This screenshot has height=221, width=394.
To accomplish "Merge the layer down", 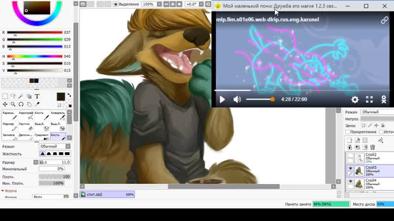I will pos(350,147).
